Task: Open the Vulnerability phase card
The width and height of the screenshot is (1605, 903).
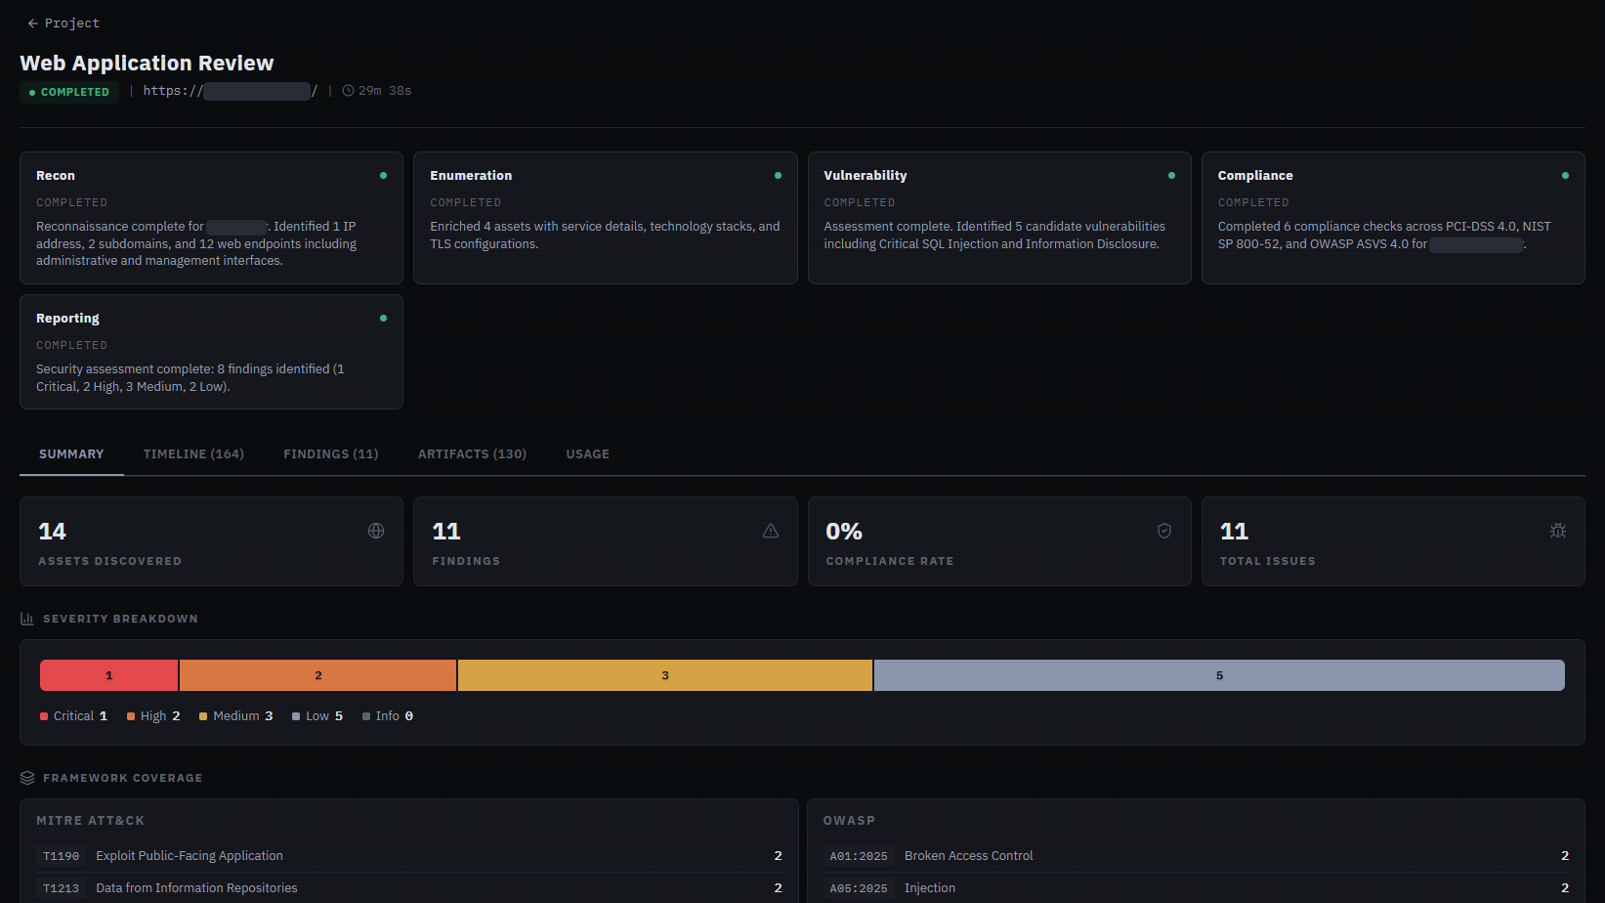Action: [x=999, y=218]
